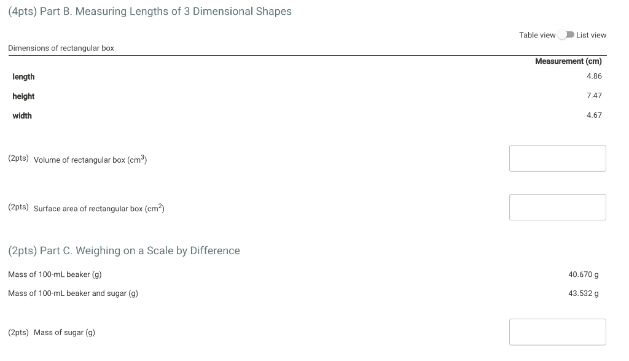Select the length row label
Screen dimensions: 629x361
point(23,76)
